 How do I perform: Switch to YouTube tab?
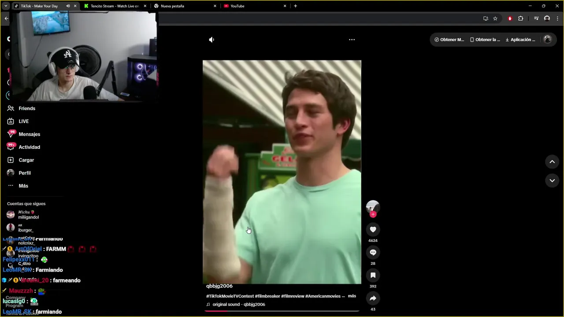(x=237, y=6)
